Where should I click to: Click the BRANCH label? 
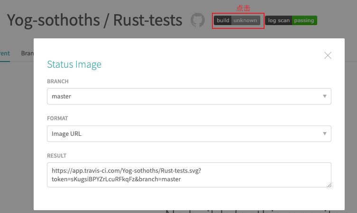pos(58,81)
